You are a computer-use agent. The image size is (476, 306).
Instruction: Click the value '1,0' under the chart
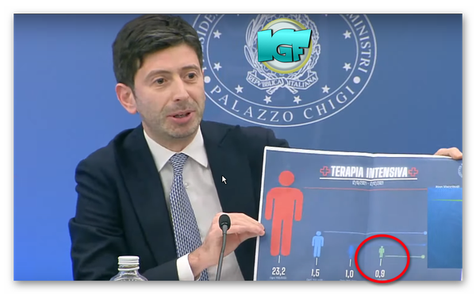tap(349, 273)
